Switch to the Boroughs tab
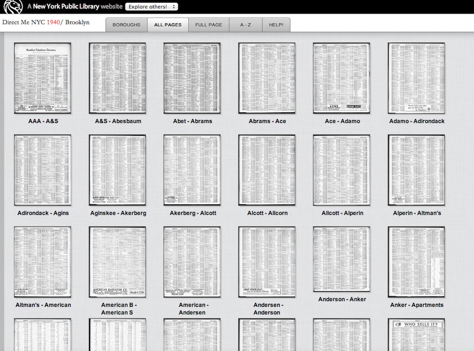The image size is (474, 351). coord(127,25)
